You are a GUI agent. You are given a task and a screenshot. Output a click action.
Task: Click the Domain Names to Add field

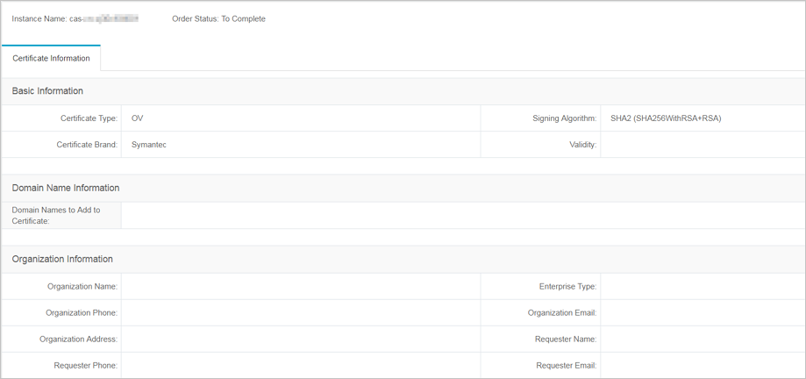pyautogui.click(x=463, y=216)
